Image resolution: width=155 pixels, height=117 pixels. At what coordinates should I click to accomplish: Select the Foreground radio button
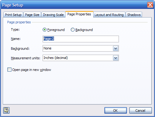44,30
